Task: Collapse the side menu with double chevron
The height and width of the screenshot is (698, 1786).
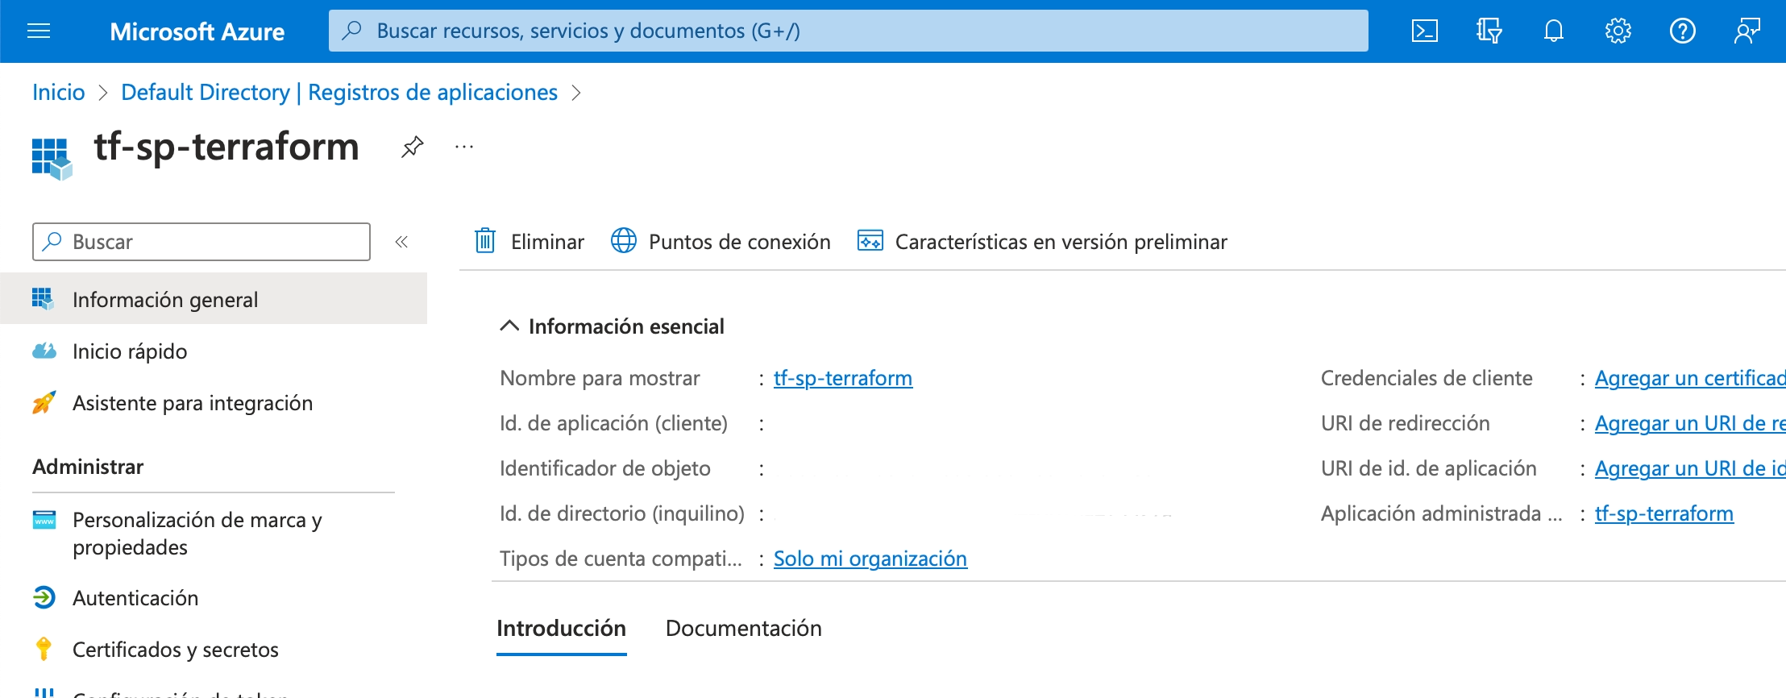Action: pos(401,242)
